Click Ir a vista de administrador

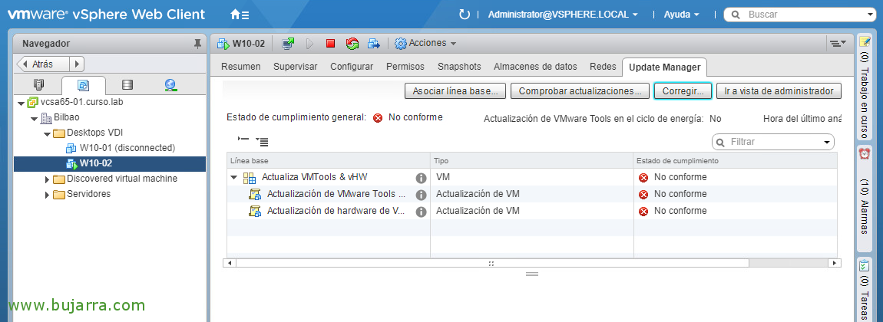[x=779, y=91]
